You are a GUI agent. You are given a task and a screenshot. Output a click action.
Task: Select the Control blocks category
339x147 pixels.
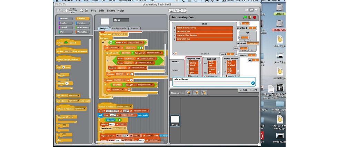click(x=82, y=19)
